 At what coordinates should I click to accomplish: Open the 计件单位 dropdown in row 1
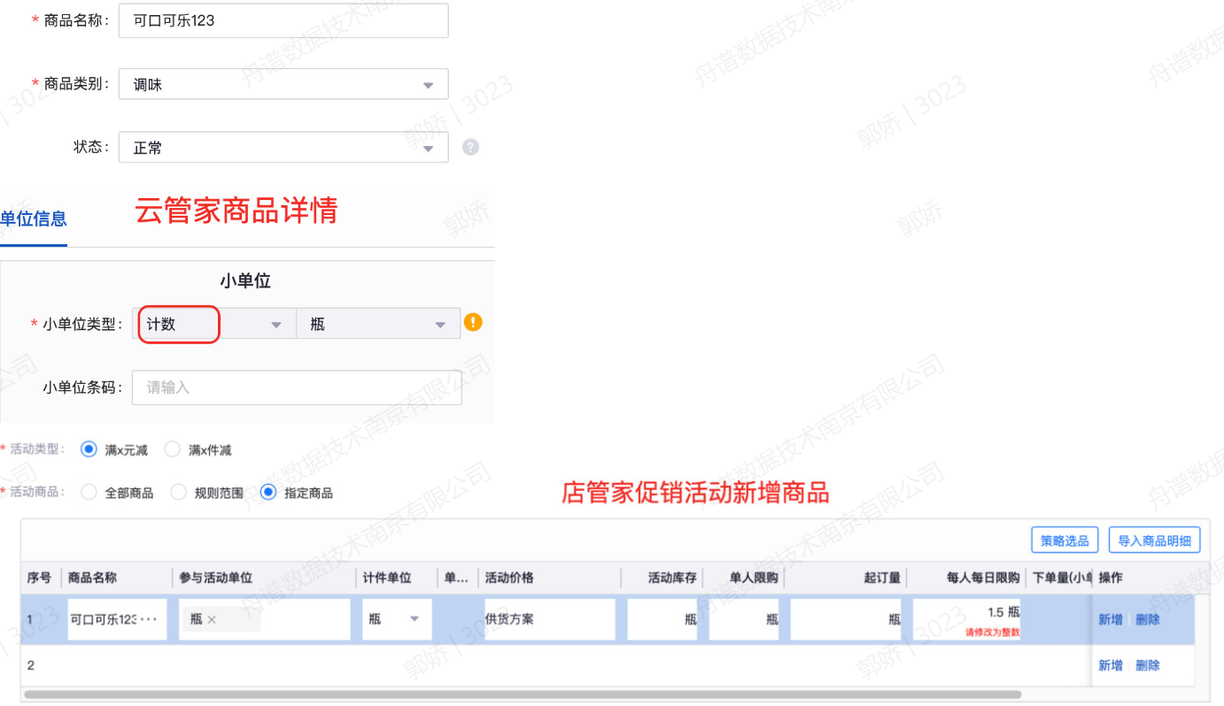[x=396, y=619]
